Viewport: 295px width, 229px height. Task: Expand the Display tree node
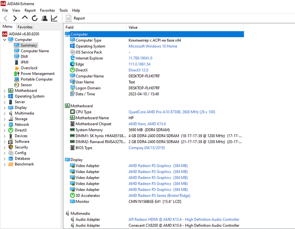pyautogui.click(x=5, y=108)
